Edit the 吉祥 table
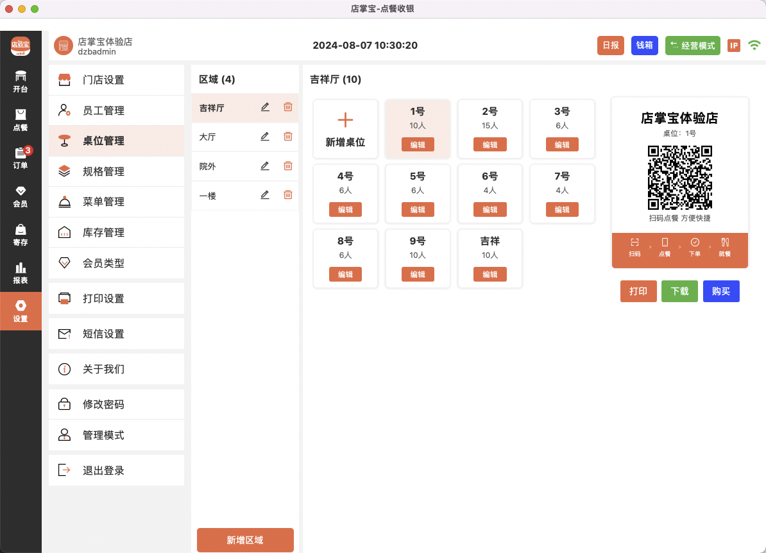The height and width of the screenshot is (553, 766). click(x=490, y=275)
